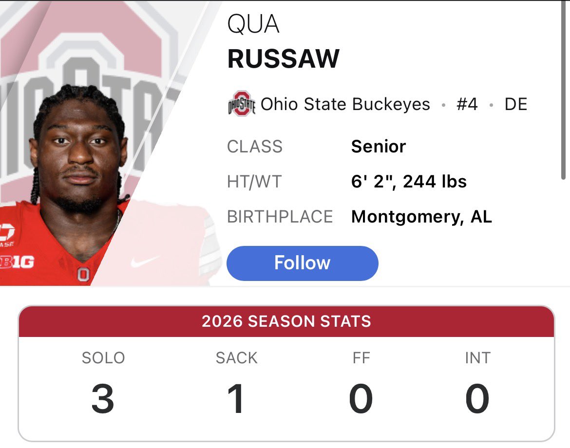Click the BIG logo on the jersey
The height and width of the screenshot is (448, 570).
[17, 262]
